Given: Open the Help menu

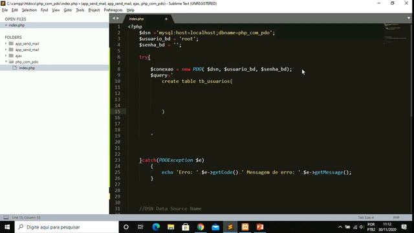Looking at the screenshot, I should click(130, 10).
